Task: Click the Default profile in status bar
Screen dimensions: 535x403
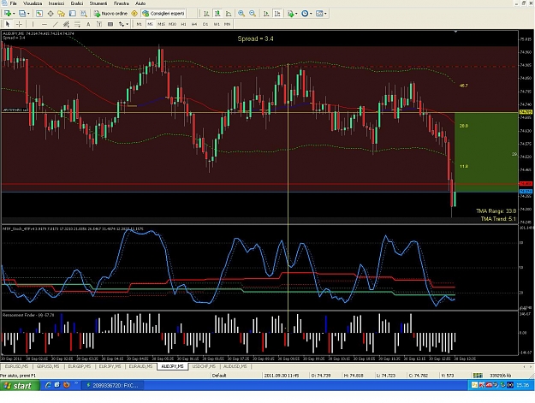Action: (x=219, y=376)
